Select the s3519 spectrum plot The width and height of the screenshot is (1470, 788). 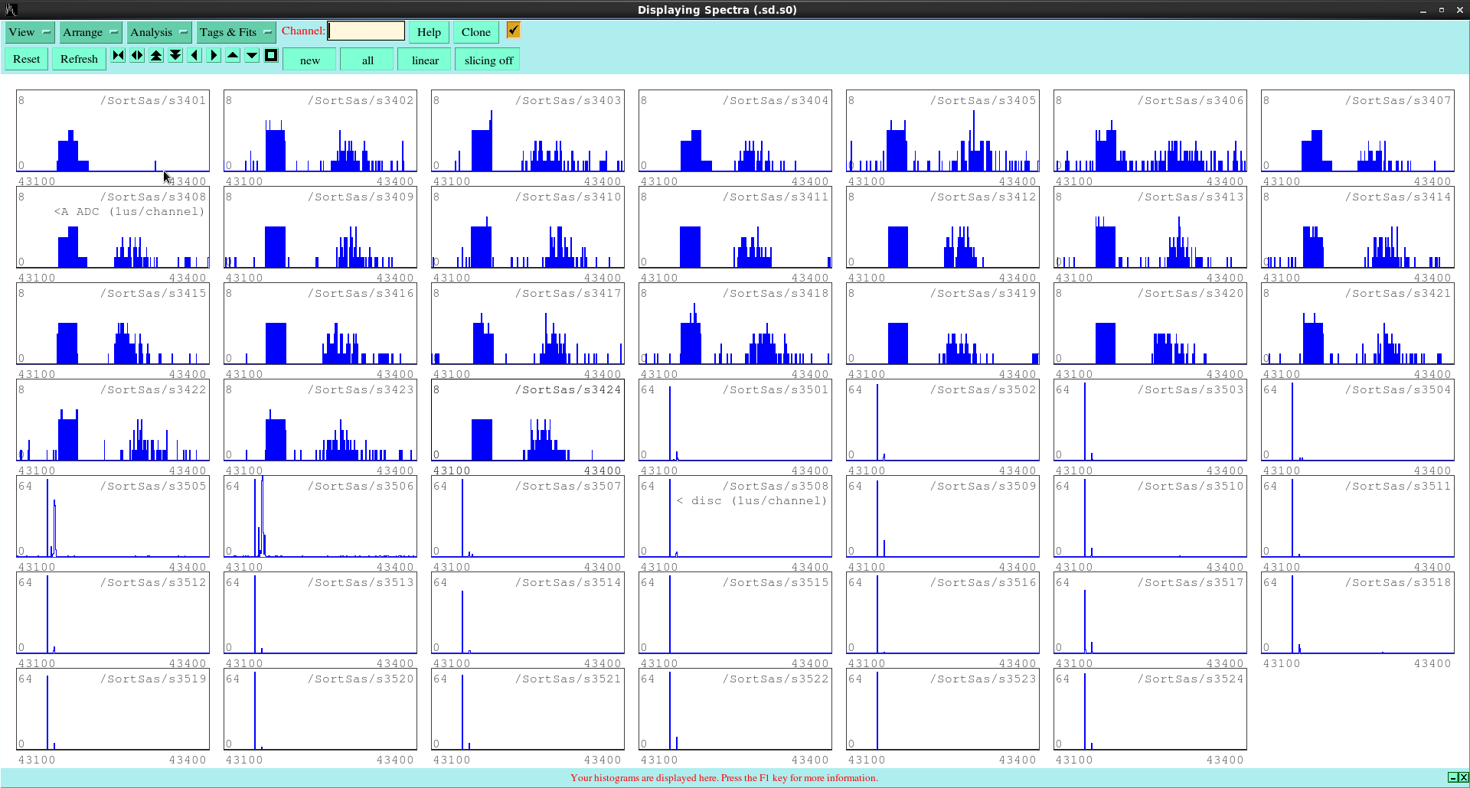click(113, 709)
